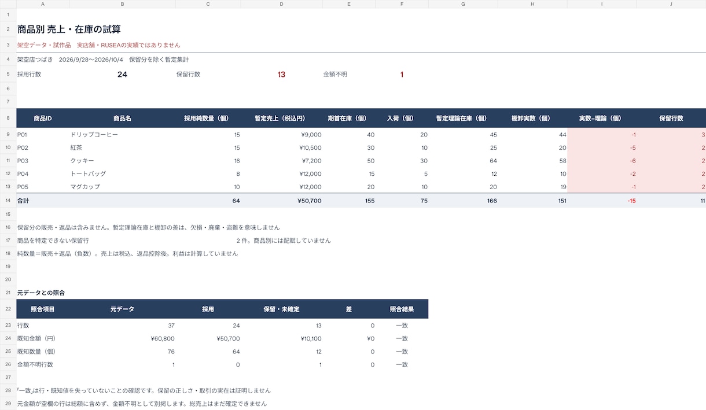This screenshot has height=410, width=706.
Task: Click the -5 difference for 紅茶
Action: coord(602,148)
